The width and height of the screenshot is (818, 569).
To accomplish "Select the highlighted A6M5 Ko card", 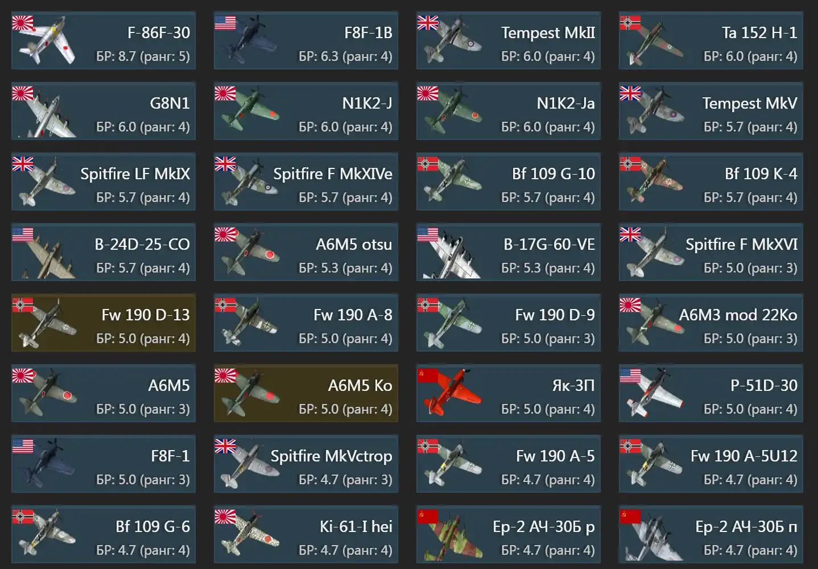I will click(x=306, y=393).
